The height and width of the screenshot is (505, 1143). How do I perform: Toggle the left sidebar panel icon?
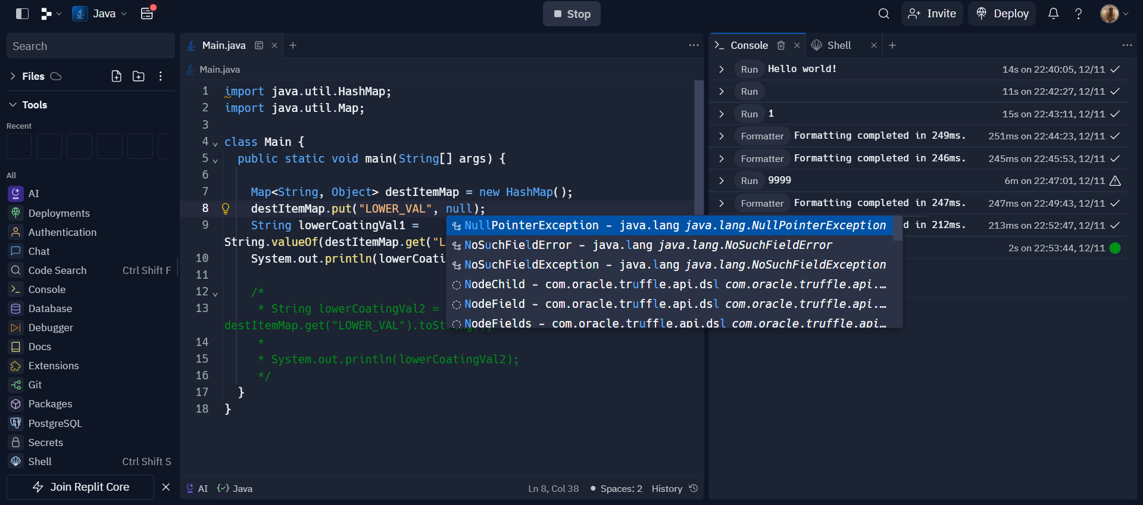pyautogui.click(x=22, y=14)
